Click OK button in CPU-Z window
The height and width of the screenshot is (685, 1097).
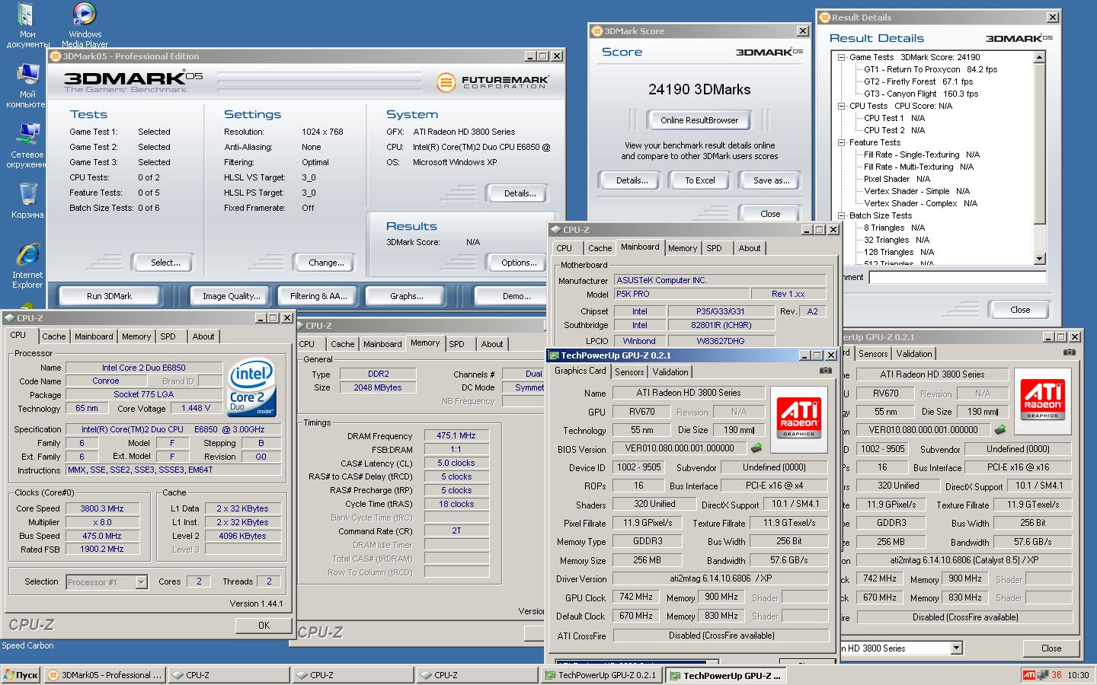264,626
